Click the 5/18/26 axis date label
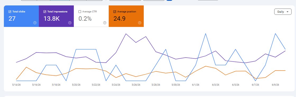 [56, 85]
